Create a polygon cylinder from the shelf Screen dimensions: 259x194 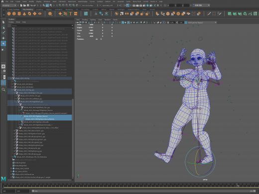19,14
